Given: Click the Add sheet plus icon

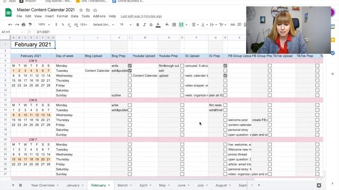Looking at the screenshot, I should point(13,185).
